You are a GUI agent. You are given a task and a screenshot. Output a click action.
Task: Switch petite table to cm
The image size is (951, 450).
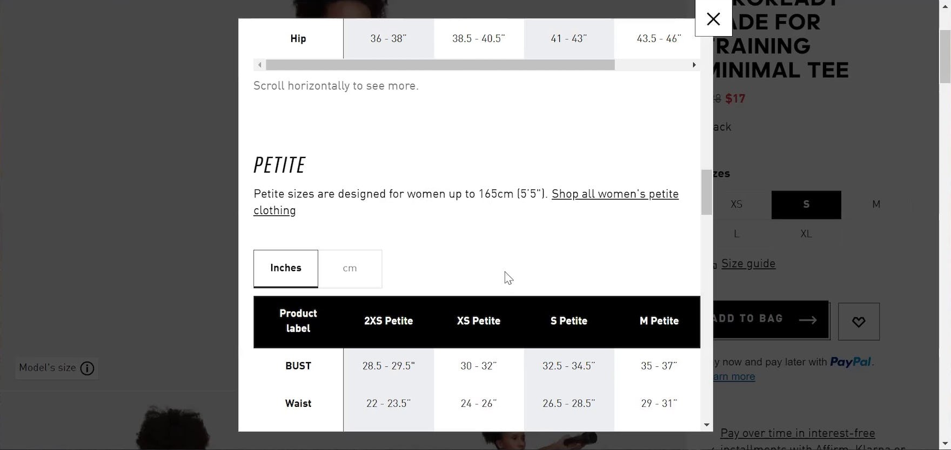tap(350, 268)
